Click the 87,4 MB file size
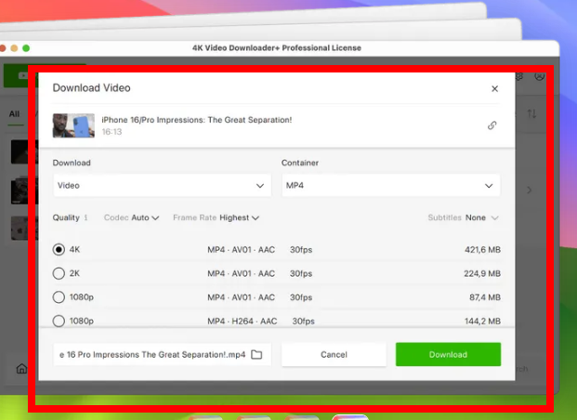 pyautogui.click(x=485, y=297)
